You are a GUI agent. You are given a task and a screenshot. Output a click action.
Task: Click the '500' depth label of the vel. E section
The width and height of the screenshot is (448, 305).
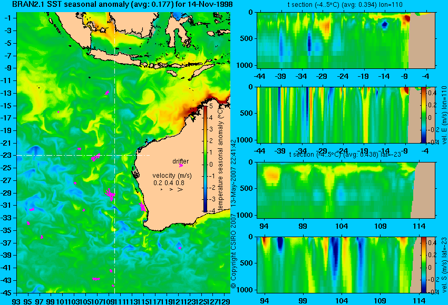point(247,113)
